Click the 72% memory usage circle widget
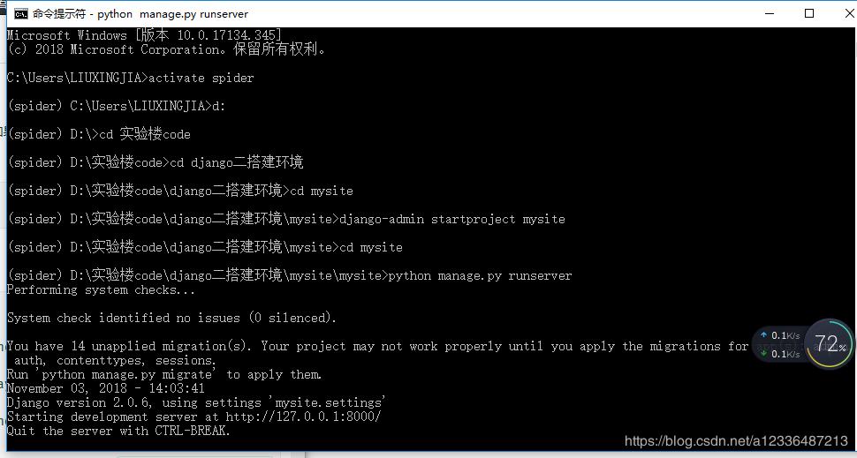Viewport: 857px width, 458px height. coord(830,344)
